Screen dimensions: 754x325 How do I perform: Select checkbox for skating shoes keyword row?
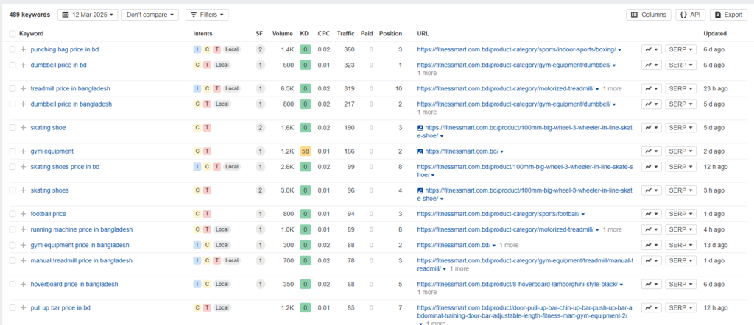(x=13, y=190)
